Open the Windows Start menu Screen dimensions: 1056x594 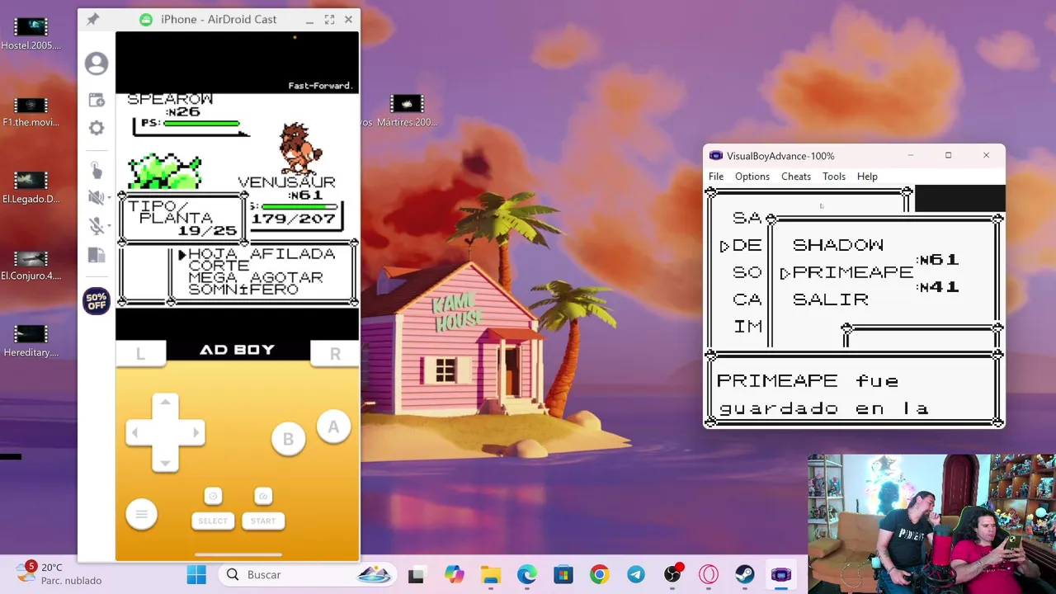pos(196,575)
